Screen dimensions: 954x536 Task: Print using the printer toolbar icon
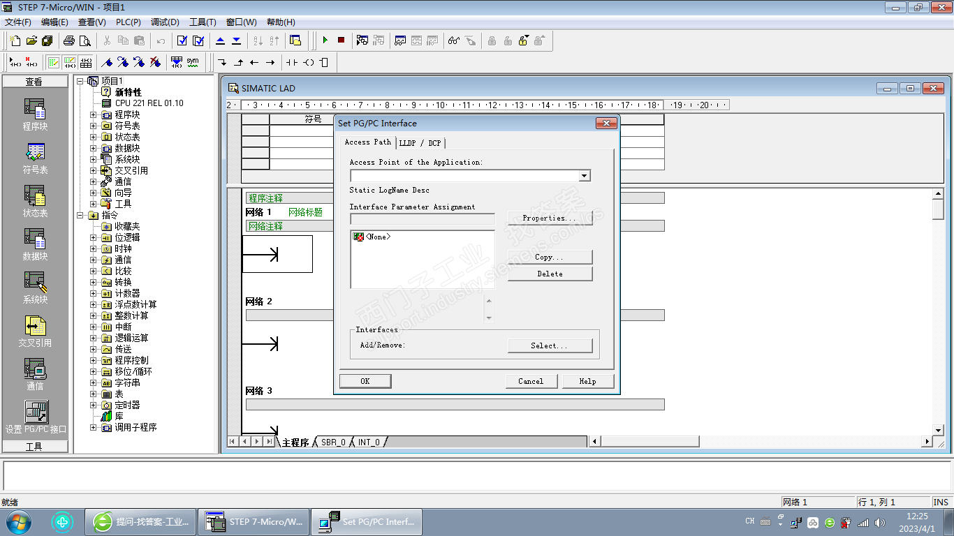(69, 40)
